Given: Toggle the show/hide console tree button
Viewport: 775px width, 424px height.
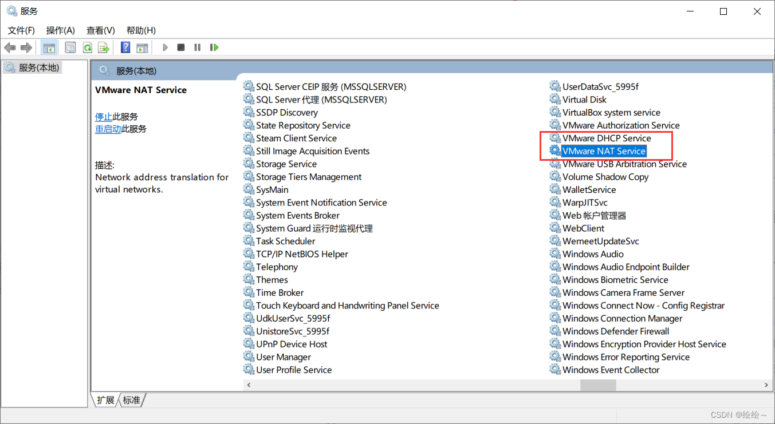Looking at the screenshot, I should point(49,47).
